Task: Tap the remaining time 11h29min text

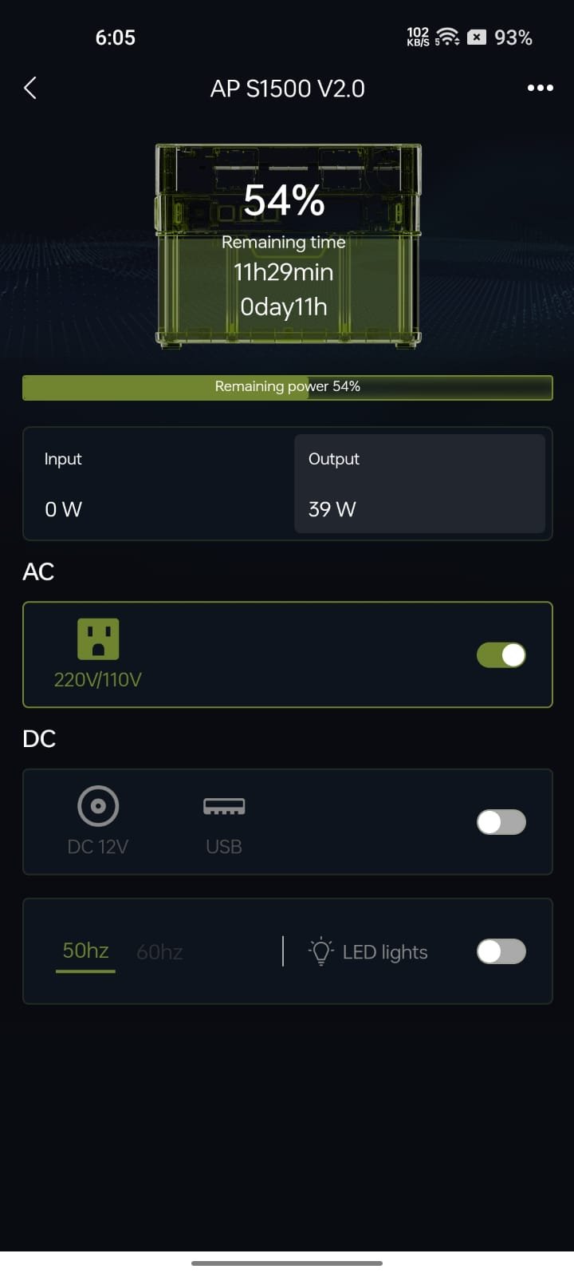Action: (x=284, y=272)
